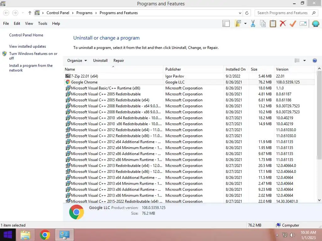Sort by the Version column header
Image resolution: width=322 pixels, height=241 pixels.
pyautogui.click(x=294, y=69)
